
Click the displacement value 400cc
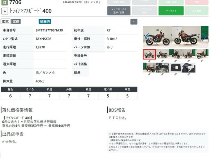coord(40,81)
